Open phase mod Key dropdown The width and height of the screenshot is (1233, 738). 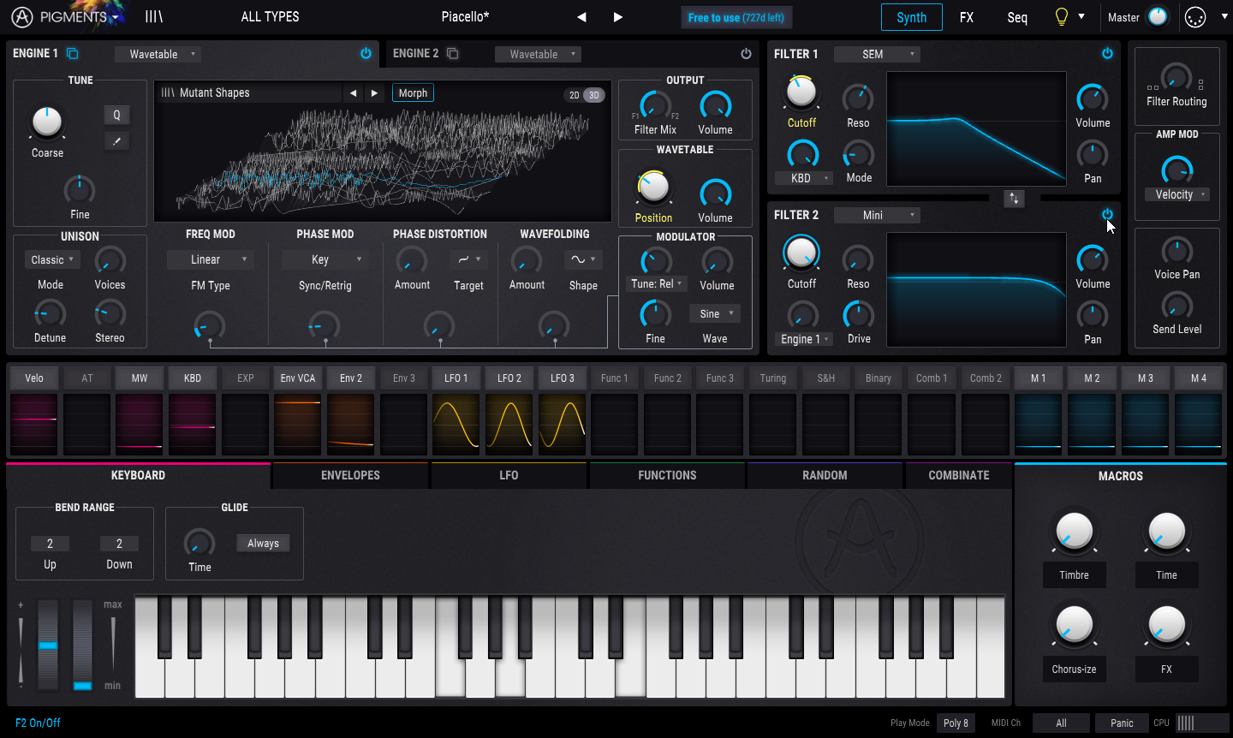[x=325, y=259]
